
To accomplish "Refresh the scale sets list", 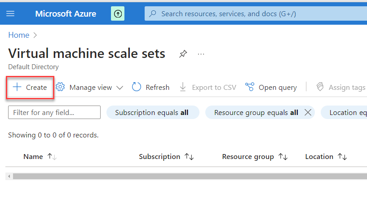I will pyautogui.click(x=150, y=87).
